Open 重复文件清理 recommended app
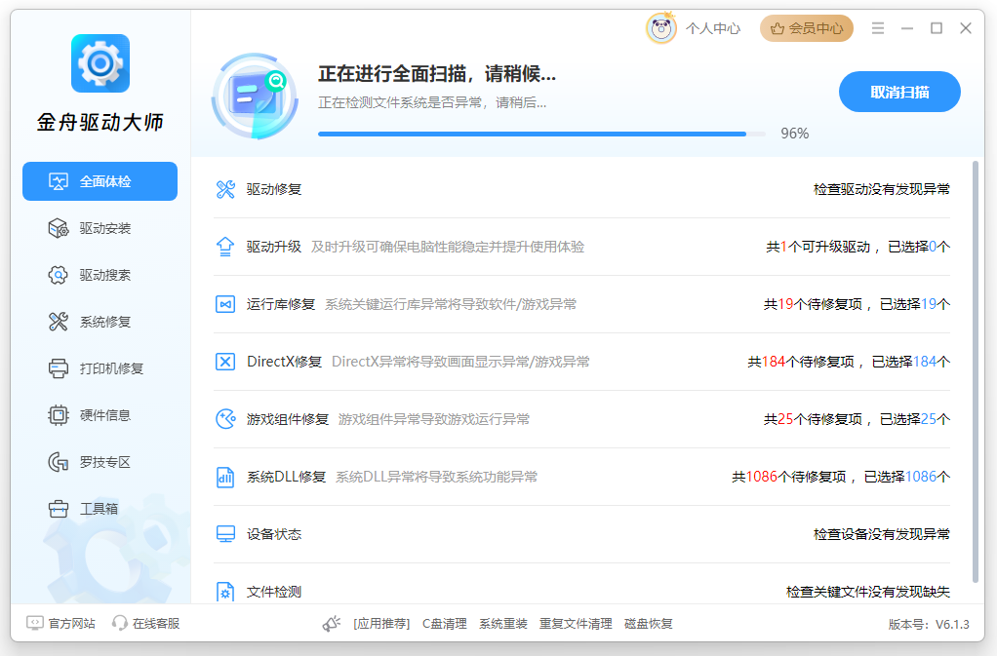This screenshot has height=656, width=997. pyautogui.click(x=576, y=624)
